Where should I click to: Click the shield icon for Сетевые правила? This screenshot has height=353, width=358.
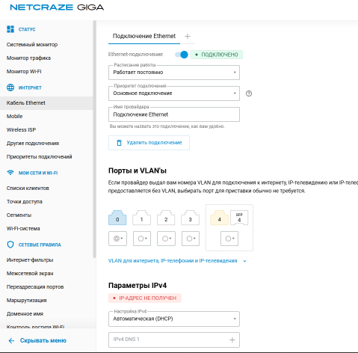coord(10,245)
